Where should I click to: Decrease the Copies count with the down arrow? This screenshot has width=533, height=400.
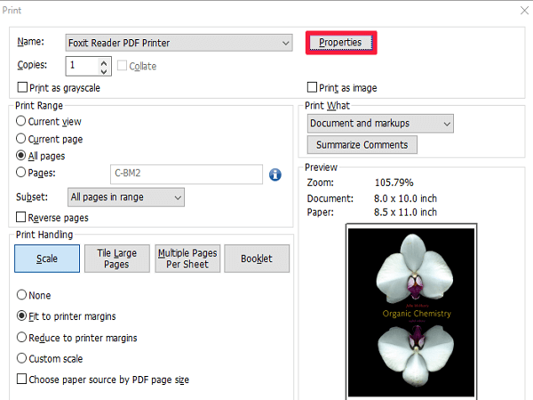tap(104, 71)
